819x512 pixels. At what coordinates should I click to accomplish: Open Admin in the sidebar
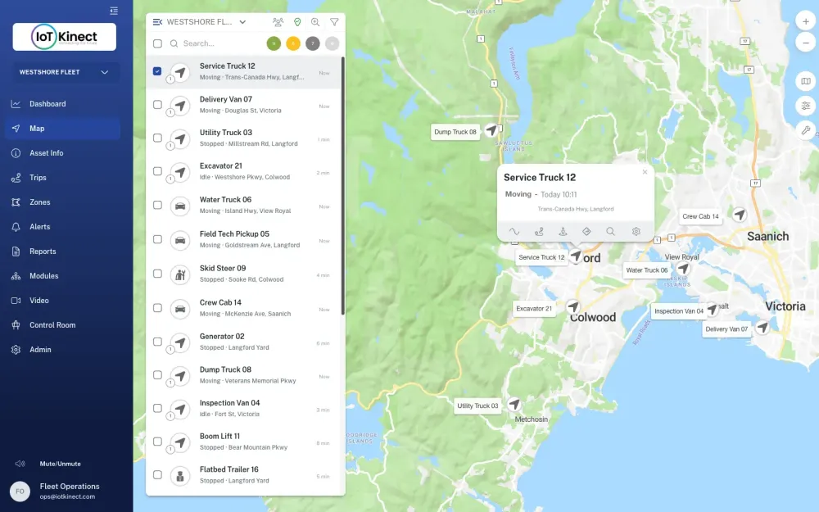pos(63,350)
